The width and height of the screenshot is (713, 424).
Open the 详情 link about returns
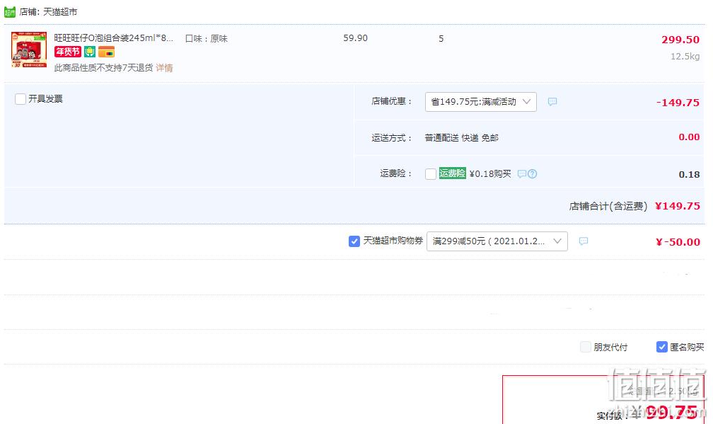[x=164, y=68]
